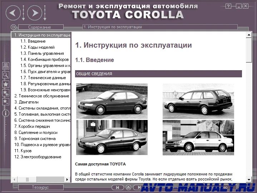Image resolution: width=257 pixels, height=193 pixels.
Task: Click the ОБЩИЕ СВЕДЕНИЯ header bar
Action: 158,74
